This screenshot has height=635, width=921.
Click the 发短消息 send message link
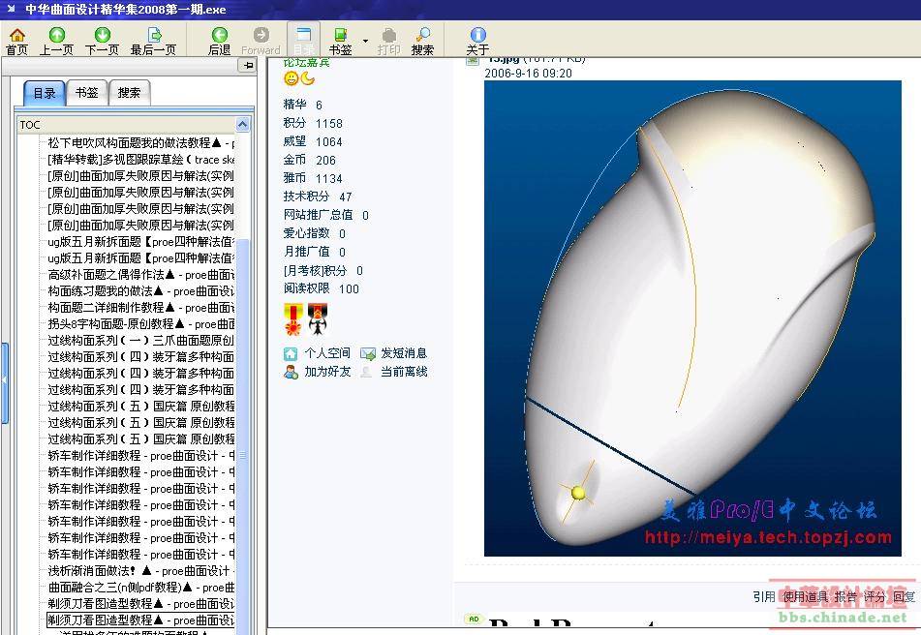point(403,353)
